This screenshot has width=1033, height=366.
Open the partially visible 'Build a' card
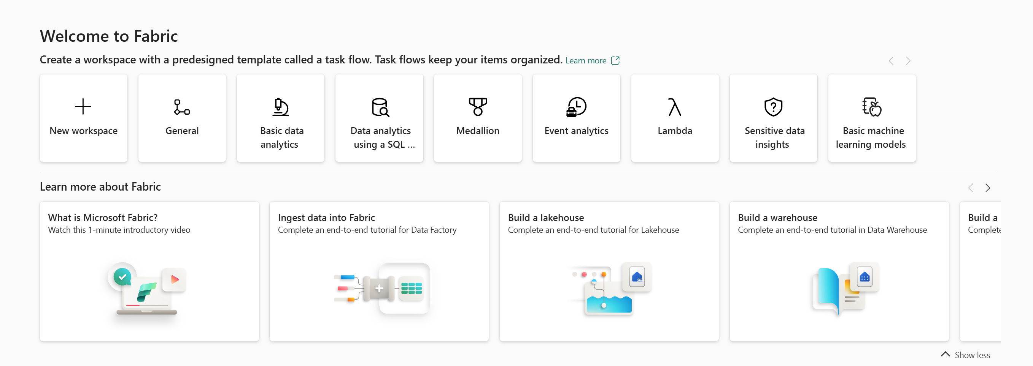pyautogui.click(x=981, y=271)
